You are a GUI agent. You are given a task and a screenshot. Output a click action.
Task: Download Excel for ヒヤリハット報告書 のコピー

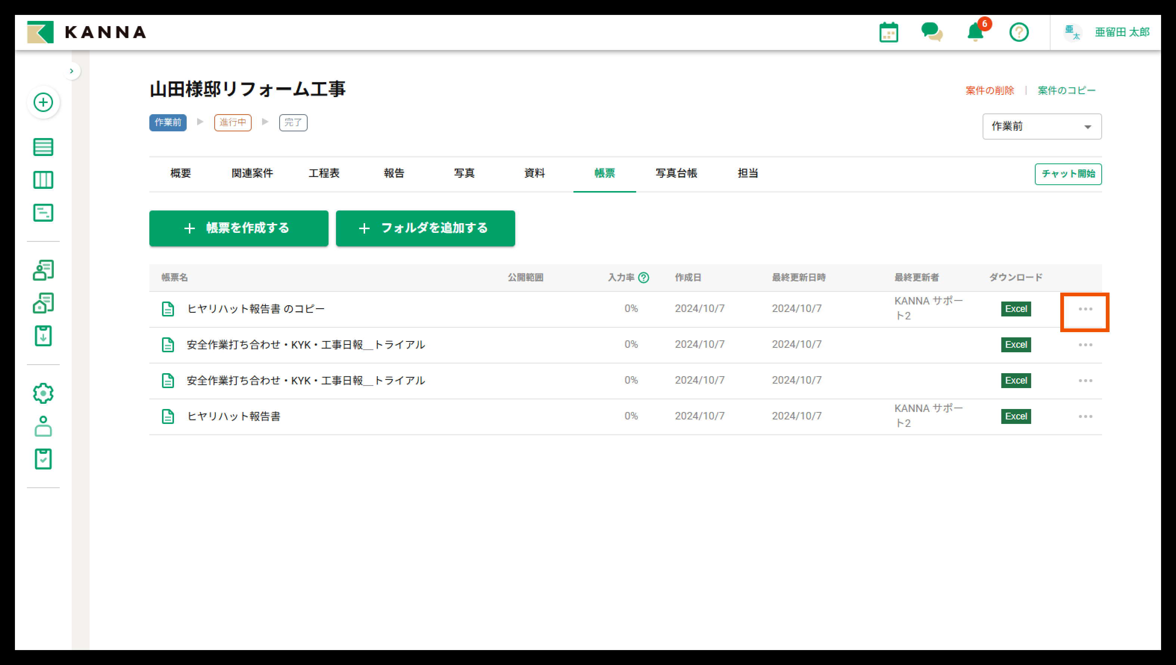pos(1015,309)
